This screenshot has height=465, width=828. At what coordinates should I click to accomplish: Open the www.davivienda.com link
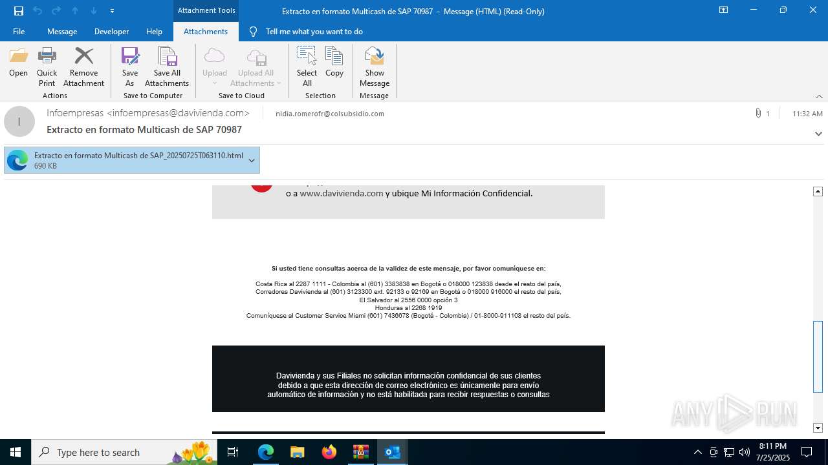pos(342,193)
